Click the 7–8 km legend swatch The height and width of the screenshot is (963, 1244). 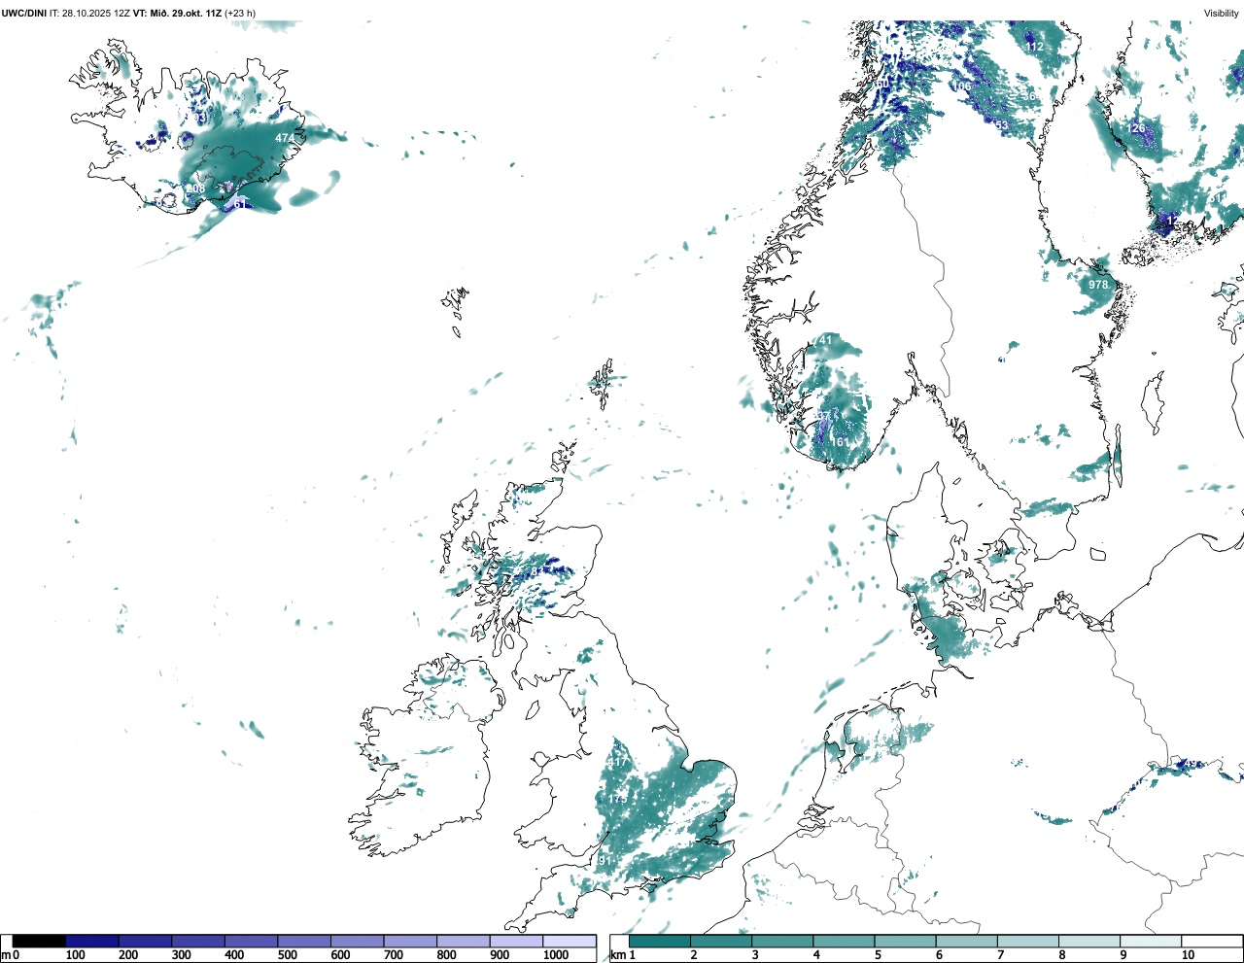pos(1028,941)
